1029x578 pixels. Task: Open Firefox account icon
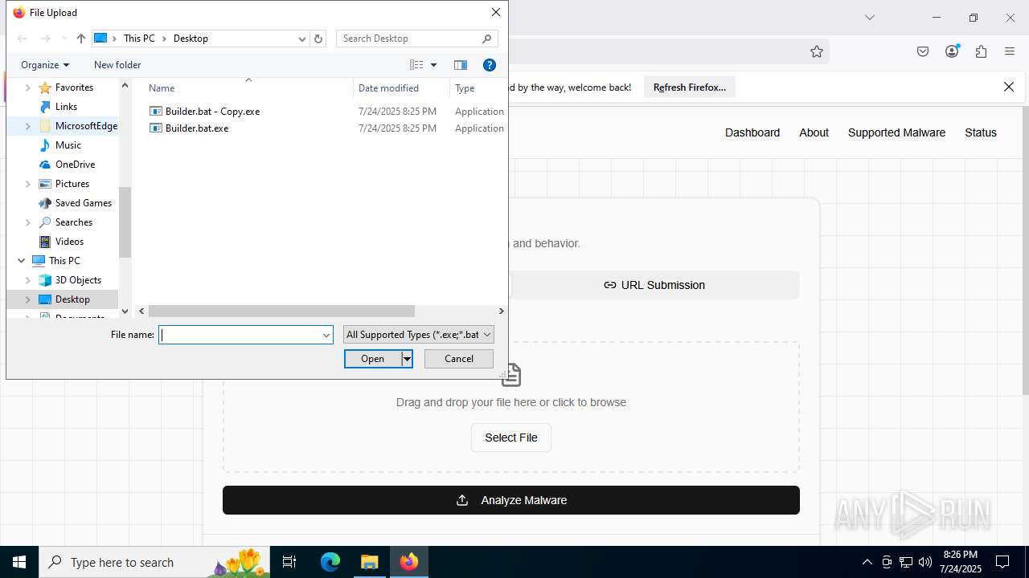[x=952, y=51]
